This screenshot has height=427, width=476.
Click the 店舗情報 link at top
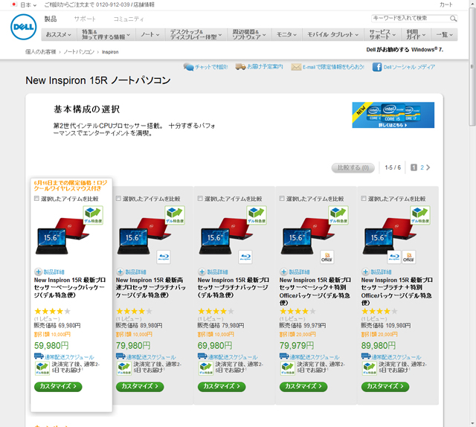144,4
